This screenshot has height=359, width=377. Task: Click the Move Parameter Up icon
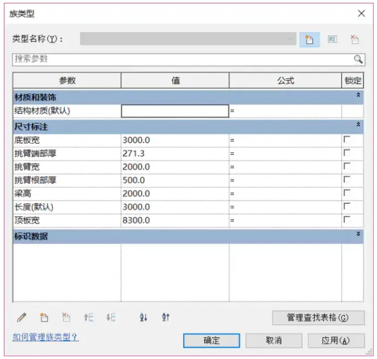click(89, 317)
